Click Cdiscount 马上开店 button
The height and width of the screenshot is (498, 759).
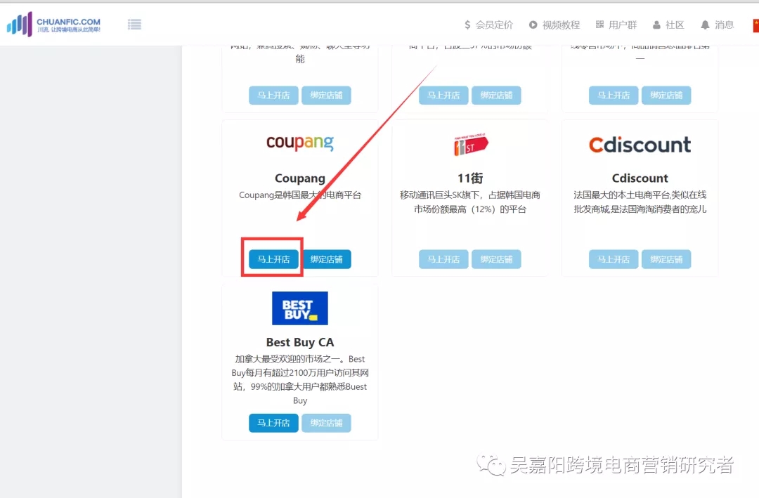click(614, 259)
